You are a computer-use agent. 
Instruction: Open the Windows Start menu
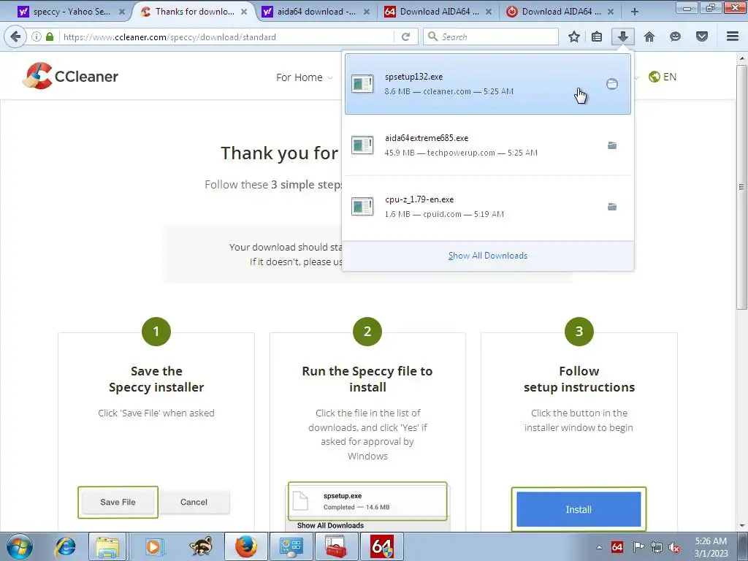click(x=19, y=546)
